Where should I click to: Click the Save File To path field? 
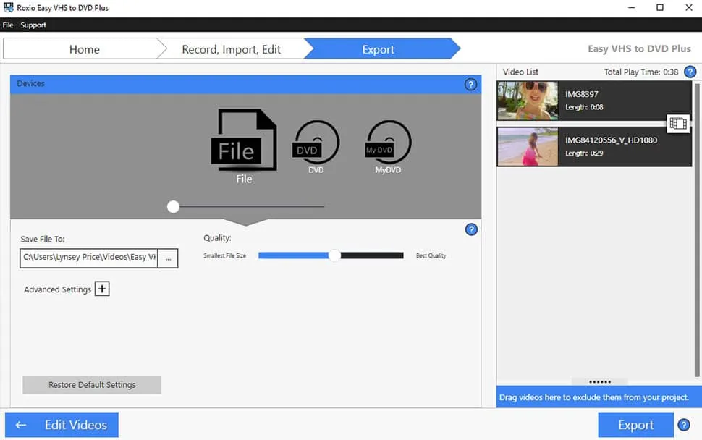tap(88, 258)
